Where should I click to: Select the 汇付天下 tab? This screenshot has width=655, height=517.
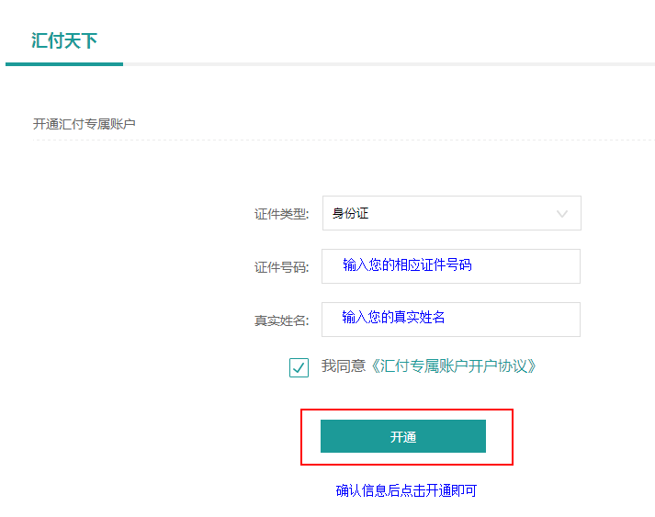64,41
